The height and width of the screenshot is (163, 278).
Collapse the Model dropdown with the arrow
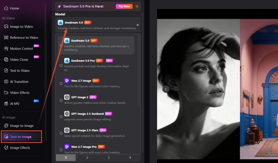point(138,25)
